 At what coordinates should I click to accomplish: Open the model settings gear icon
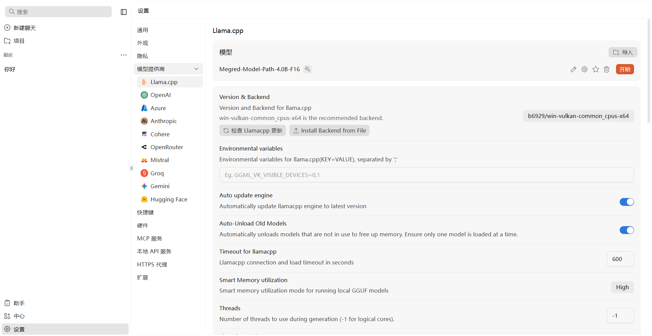pyautogui.click(x=584, y=69)
